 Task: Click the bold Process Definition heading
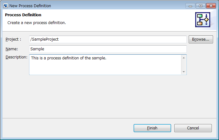[x=23, y=15]
